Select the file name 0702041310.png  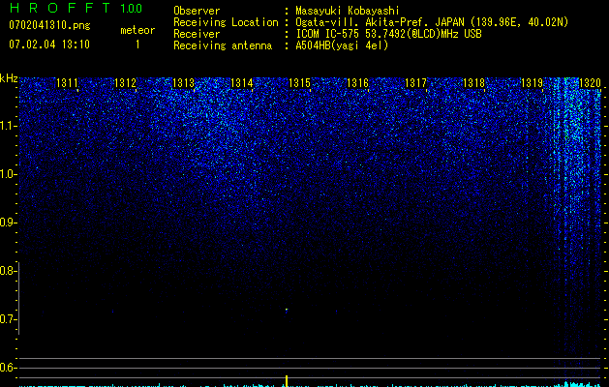[49, 25]
